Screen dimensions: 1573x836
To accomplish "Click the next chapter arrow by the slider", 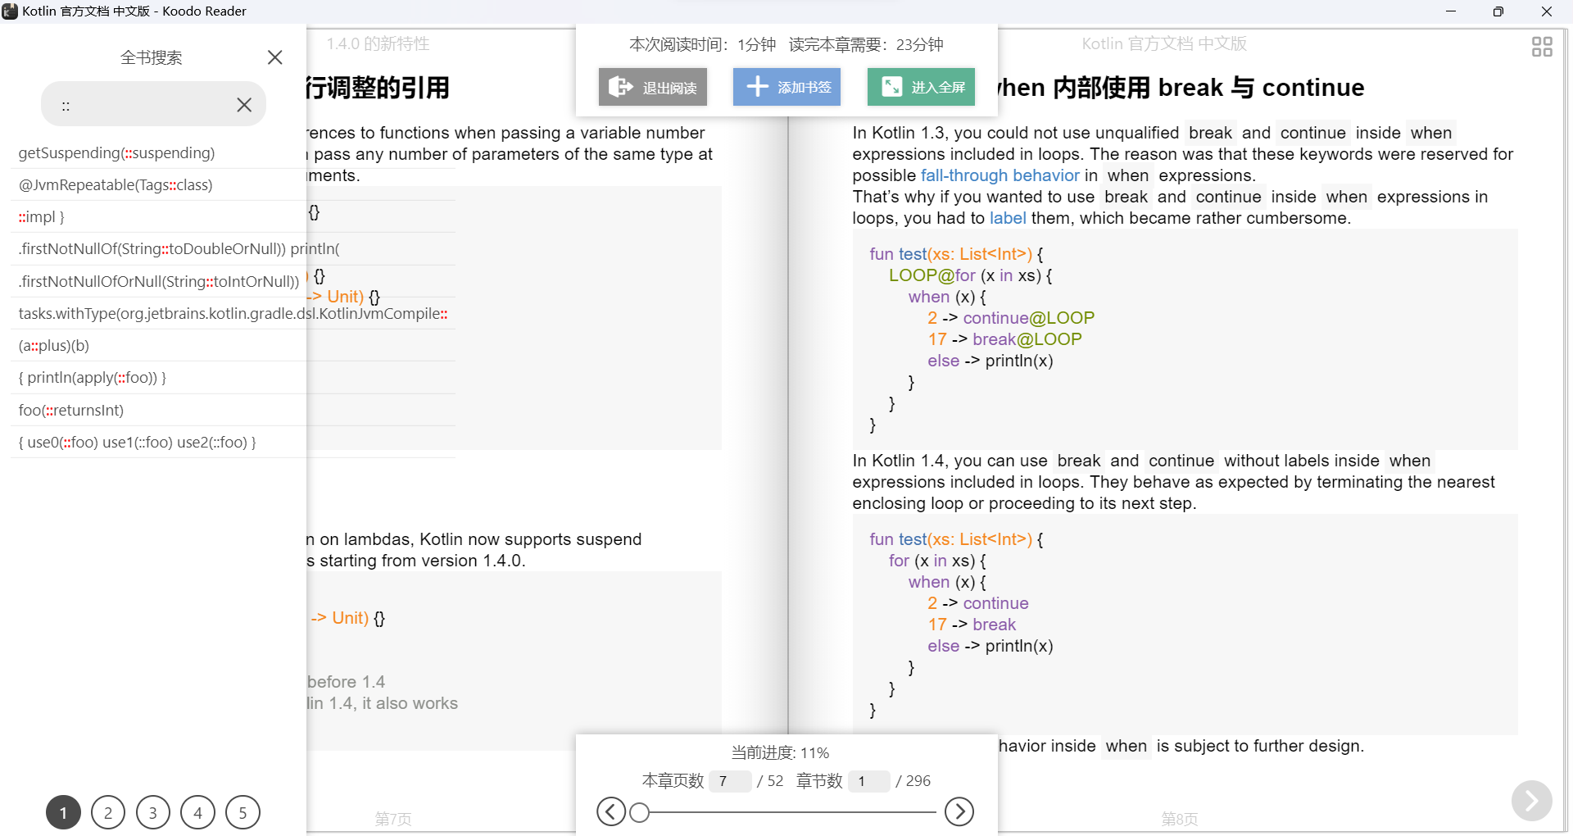I will (959, 811).
